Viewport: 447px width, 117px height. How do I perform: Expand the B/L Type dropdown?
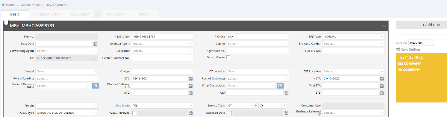(382, 37)
